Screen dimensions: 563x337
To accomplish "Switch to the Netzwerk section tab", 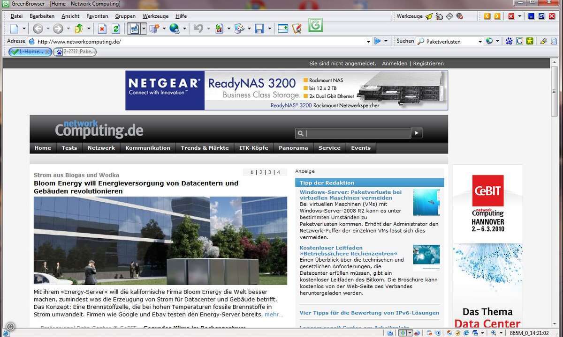I will pyautogui.click(x=101, y=147).
